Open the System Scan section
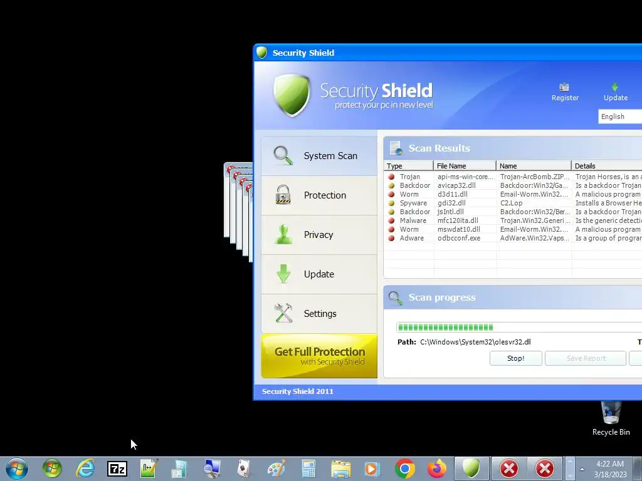 coord(319,156)
